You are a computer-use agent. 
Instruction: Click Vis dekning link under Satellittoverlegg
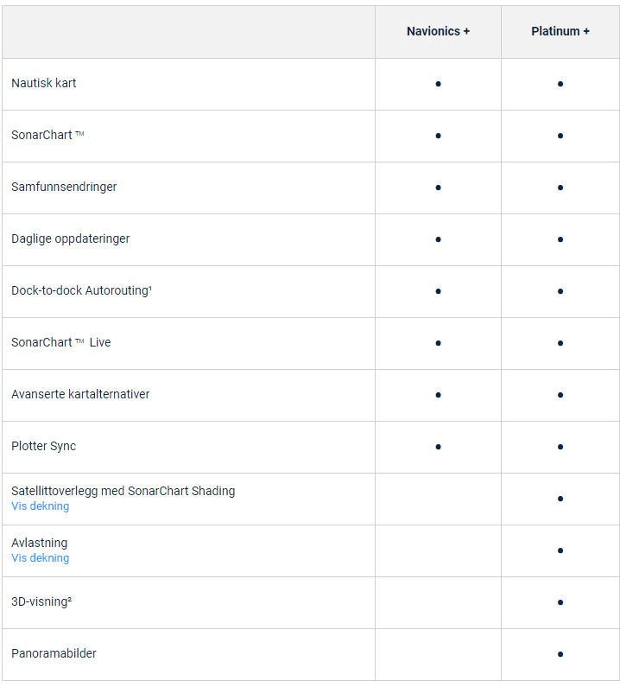pos(41,506)
